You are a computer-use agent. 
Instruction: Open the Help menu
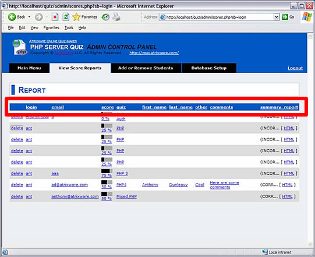click(x=82, y=27)
